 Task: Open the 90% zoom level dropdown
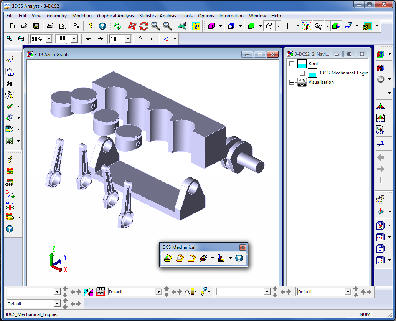(x=49, y=39)
